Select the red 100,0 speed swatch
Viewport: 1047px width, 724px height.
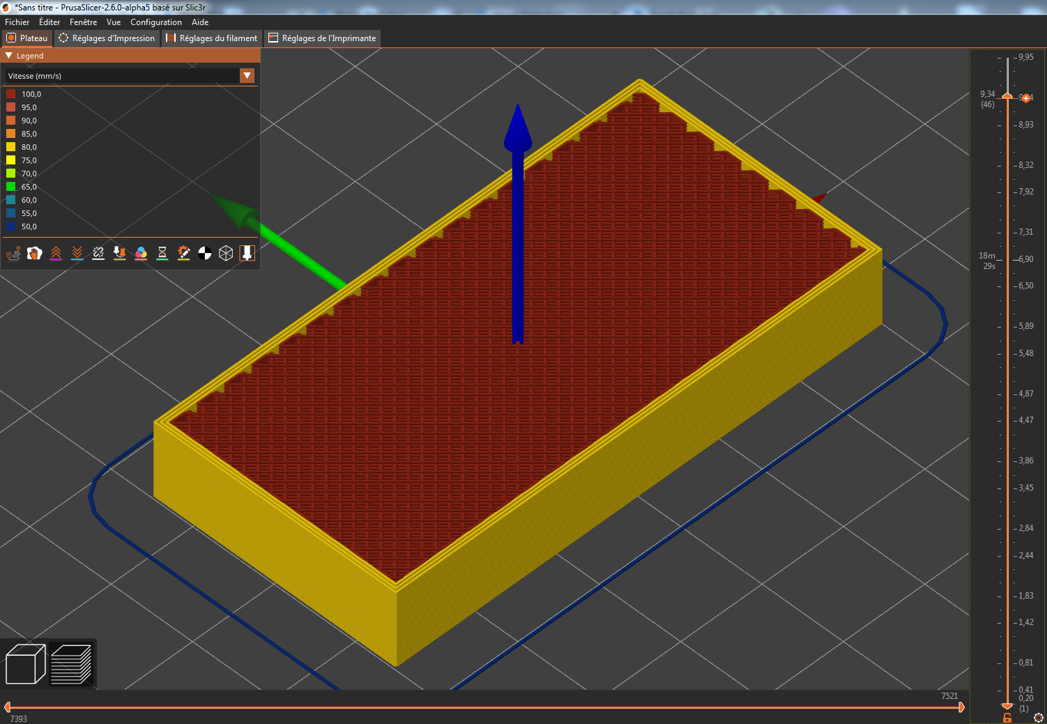(x=11, y=93)
